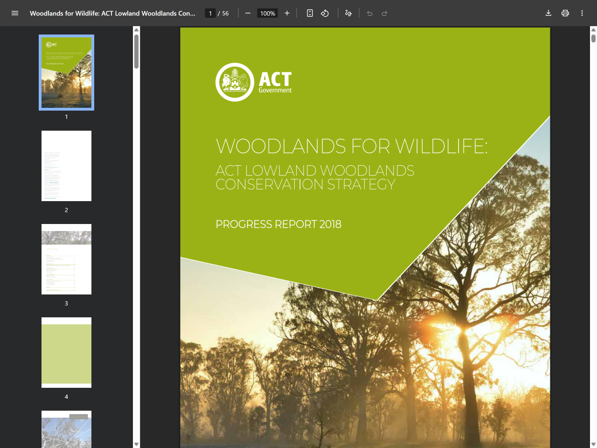
Task: Zoom out of the document
Action: (248, 13)
